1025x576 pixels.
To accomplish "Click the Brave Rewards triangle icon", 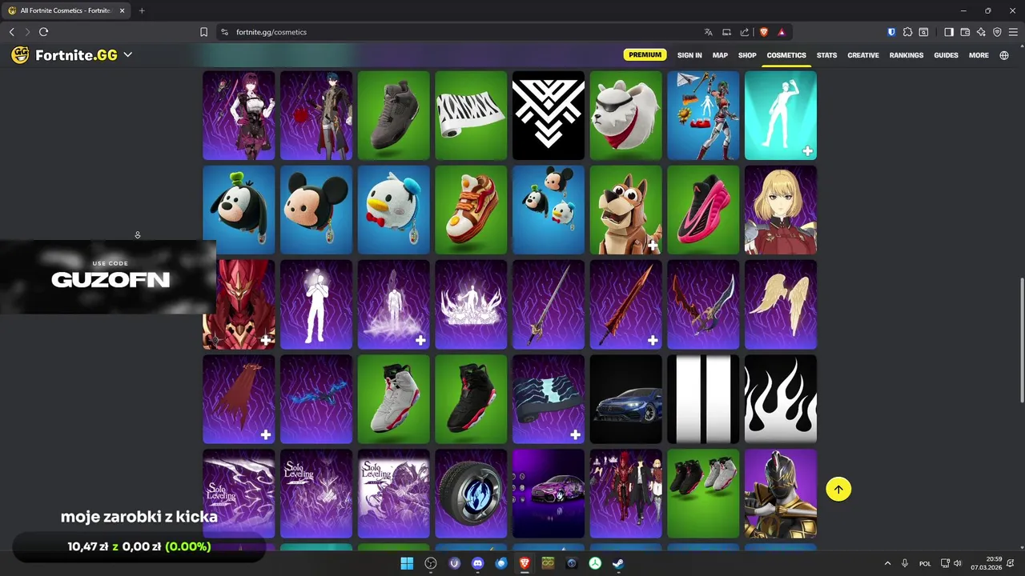I will pos(782,32).
